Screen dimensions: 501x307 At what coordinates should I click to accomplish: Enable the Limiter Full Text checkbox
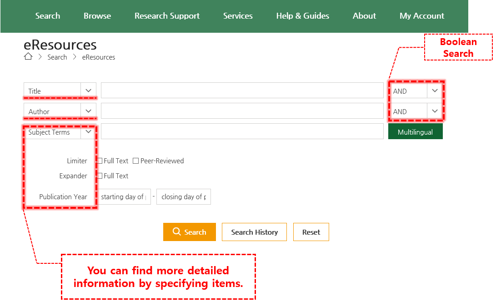tap(100, 161)
